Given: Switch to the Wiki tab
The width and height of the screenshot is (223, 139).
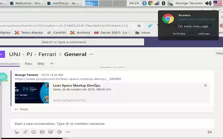Looking at the screenshot, I should click(41, 64).
